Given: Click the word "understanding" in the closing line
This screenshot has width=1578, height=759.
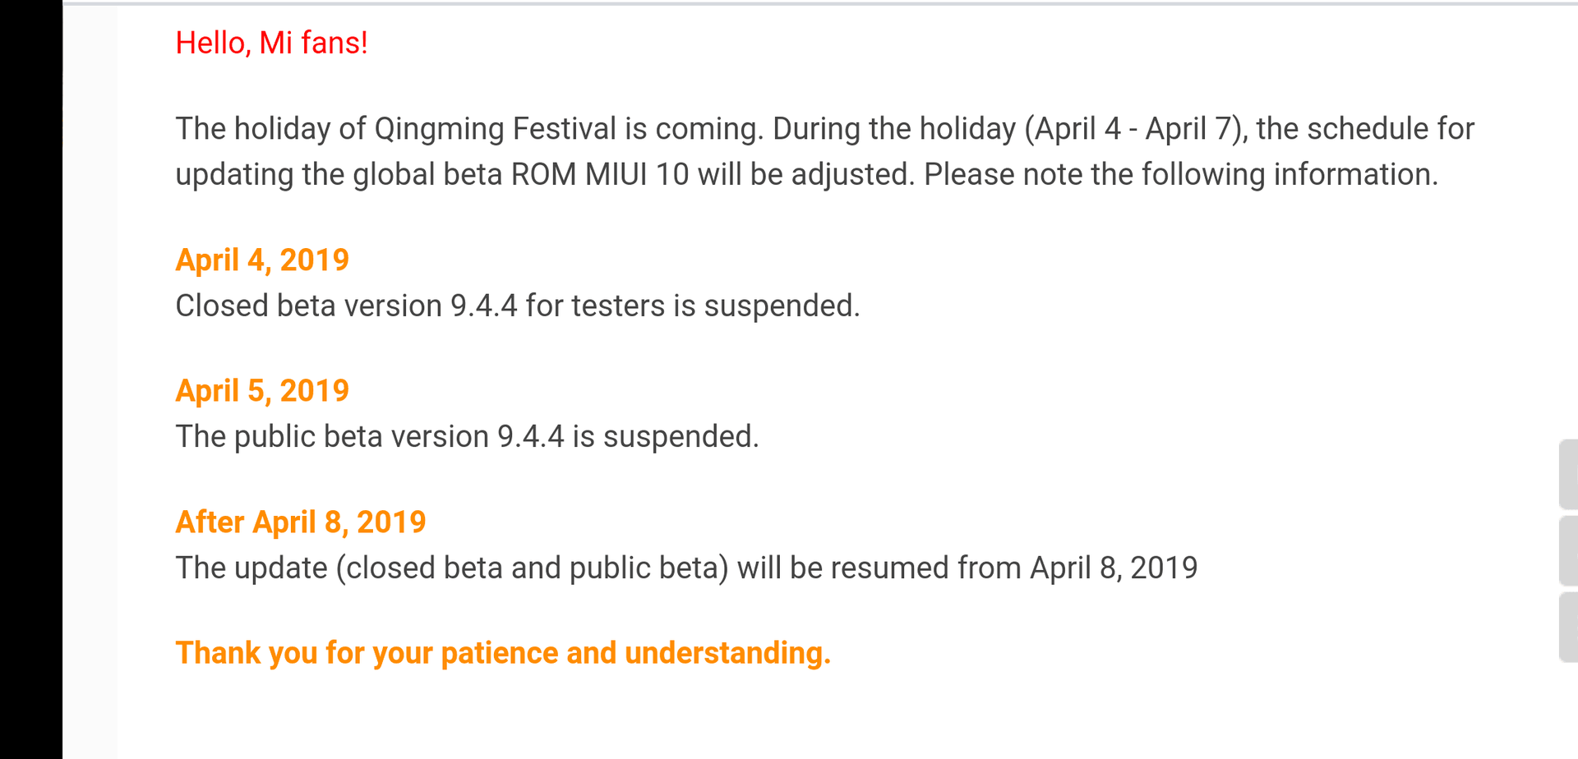Looking at the screenshot, I should (727, 653).
